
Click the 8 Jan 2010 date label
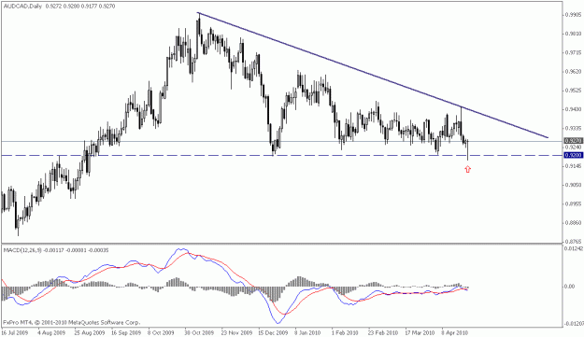[307, 332]
